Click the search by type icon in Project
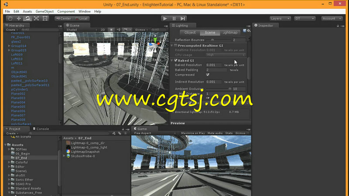The width and height of the screenshot is (349, 196). 114,133
